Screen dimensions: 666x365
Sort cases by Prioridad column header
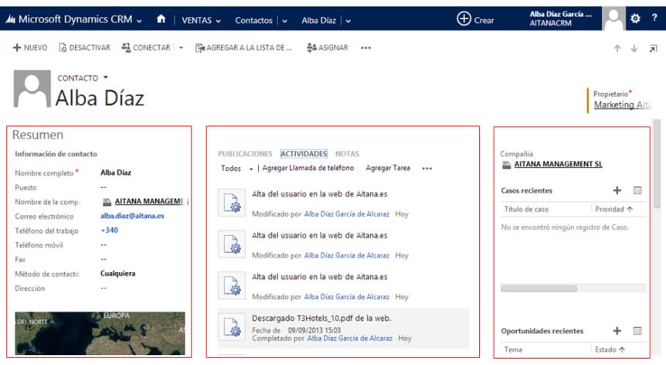pos(613,209)
